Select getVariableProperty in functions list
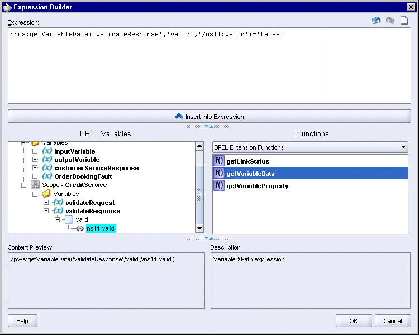Screen dimensions: 419x335 click(310, 186)
